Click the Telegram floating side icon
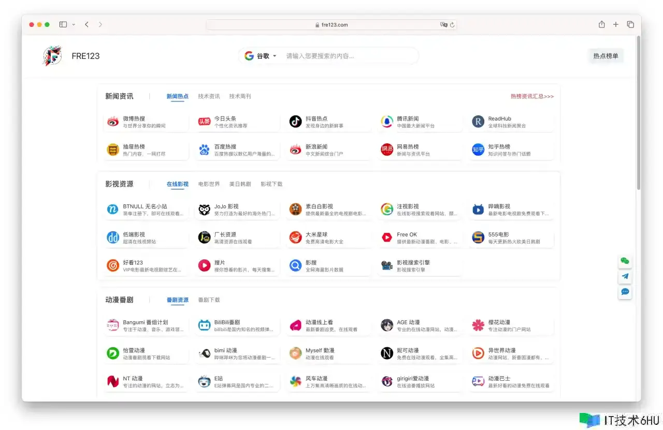This screenshot has width=663, height=430. pyautogui.click(x=625, y=276)
